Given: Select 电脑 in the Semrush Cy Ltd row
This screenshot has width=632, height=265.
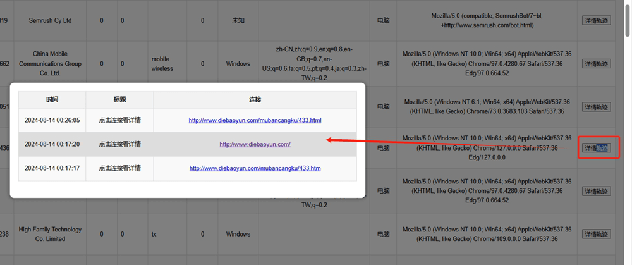Looking at the screenshot, I should click(384, 21).
